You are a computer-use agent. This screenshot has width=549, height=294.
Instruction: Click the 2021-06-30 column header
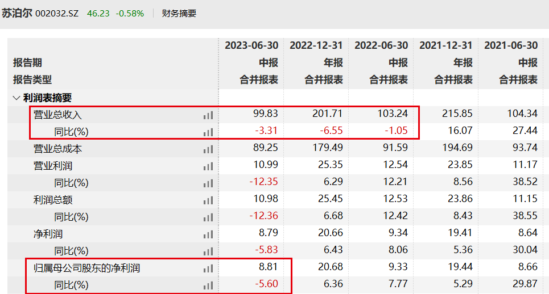click(x=510, y=45)
